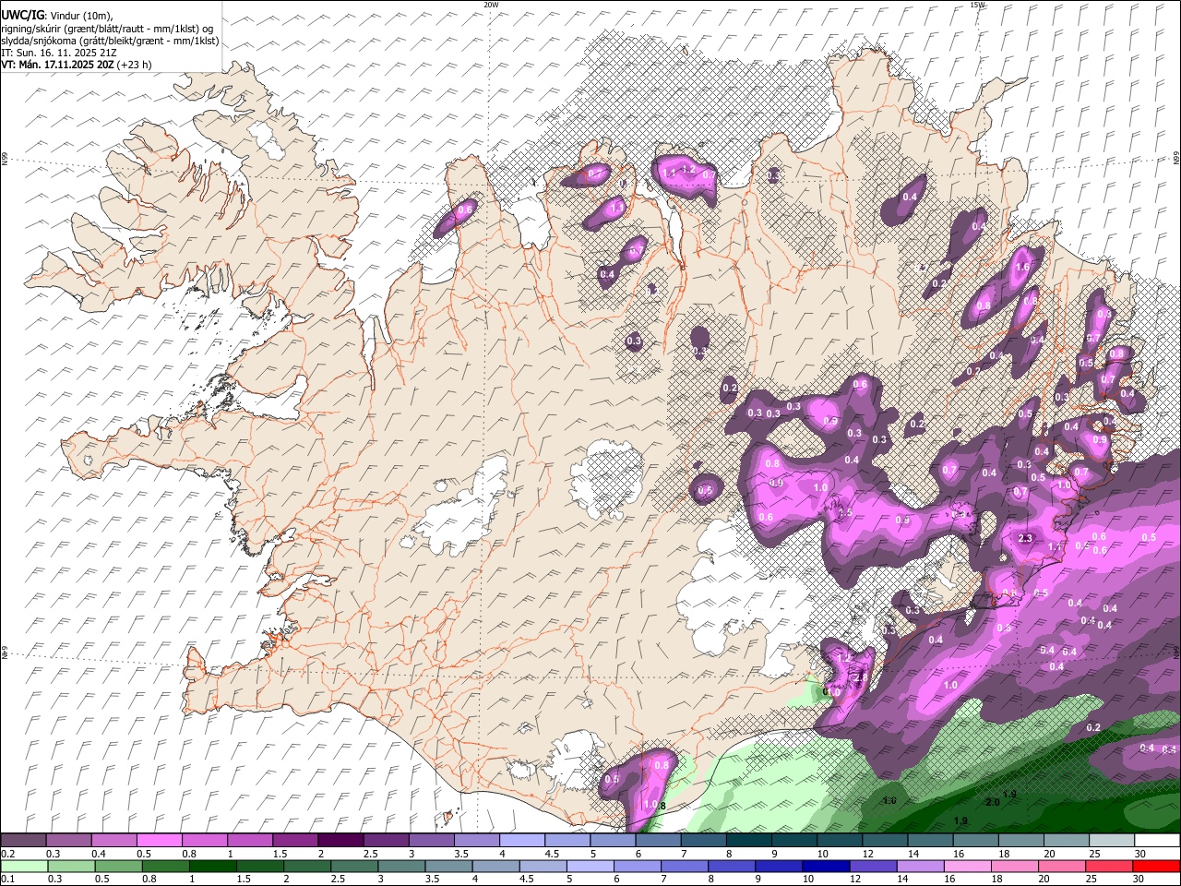Screen dimensions: 1181x886
Task: Click the 2 forest green swatch in lower legend row
Action: coord(307,867)
